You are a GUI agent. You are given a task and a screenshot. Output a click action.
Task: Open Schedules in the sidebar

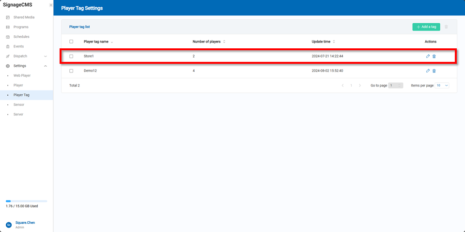pyautogui.click(x=21, y=37)
